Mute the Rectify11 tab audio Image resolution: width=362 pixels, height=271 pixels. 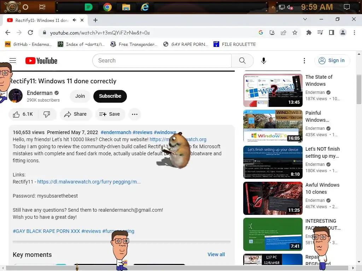pyautogui.click(x=74, y=20)
